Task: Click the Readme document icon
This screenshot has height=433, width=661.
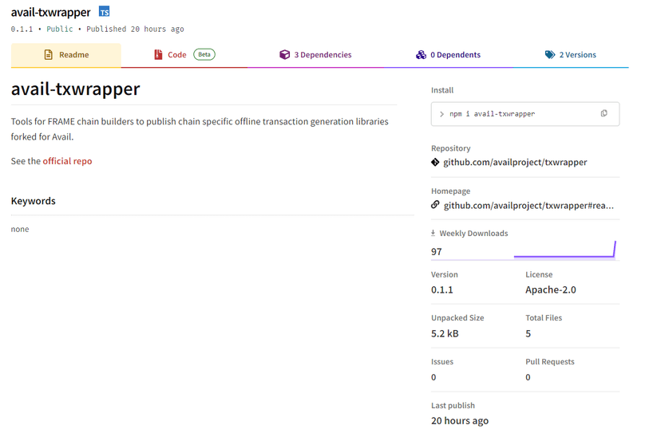Action: [49, 55]
